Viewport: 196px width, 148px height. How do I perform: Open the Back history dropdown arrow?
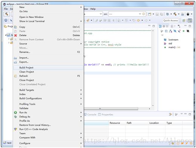click(x=142, y=20)
